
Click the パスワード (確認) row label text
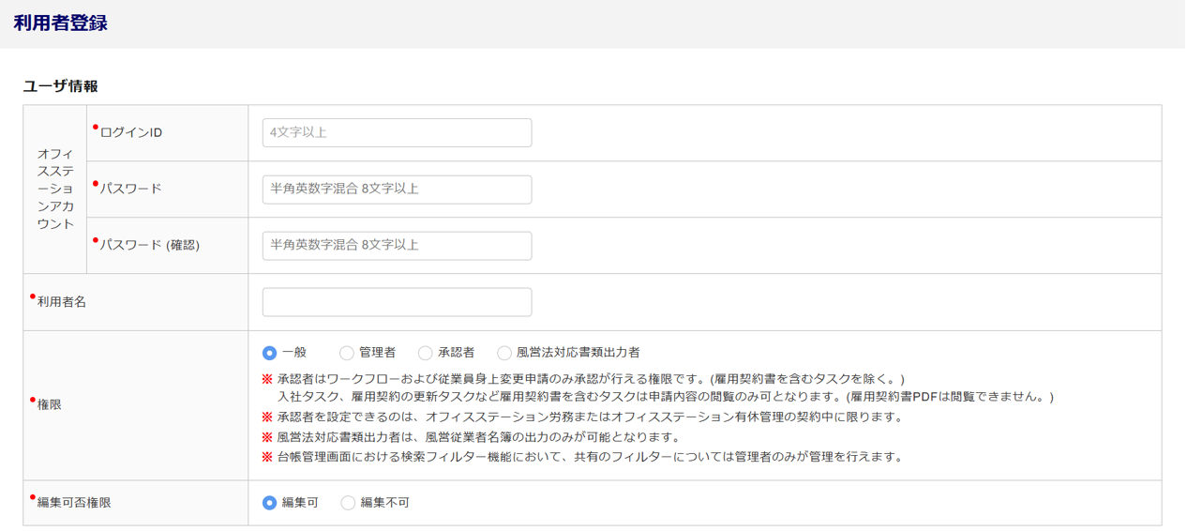[150, 246]
